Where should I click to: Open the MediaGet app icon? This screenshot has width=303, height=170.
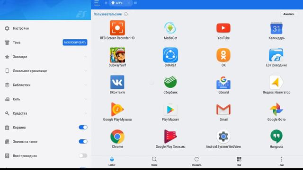click(170, 28)
